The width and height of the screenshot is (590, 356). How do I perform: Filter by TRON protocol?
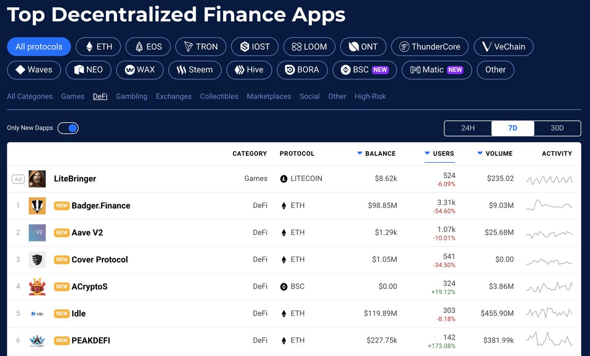point(201,47)
